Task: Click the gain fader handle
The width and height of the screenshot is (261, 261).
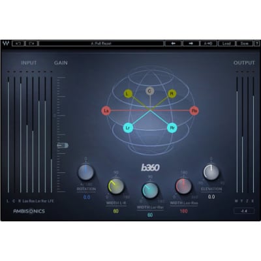Action: click(x=63, y=146)
